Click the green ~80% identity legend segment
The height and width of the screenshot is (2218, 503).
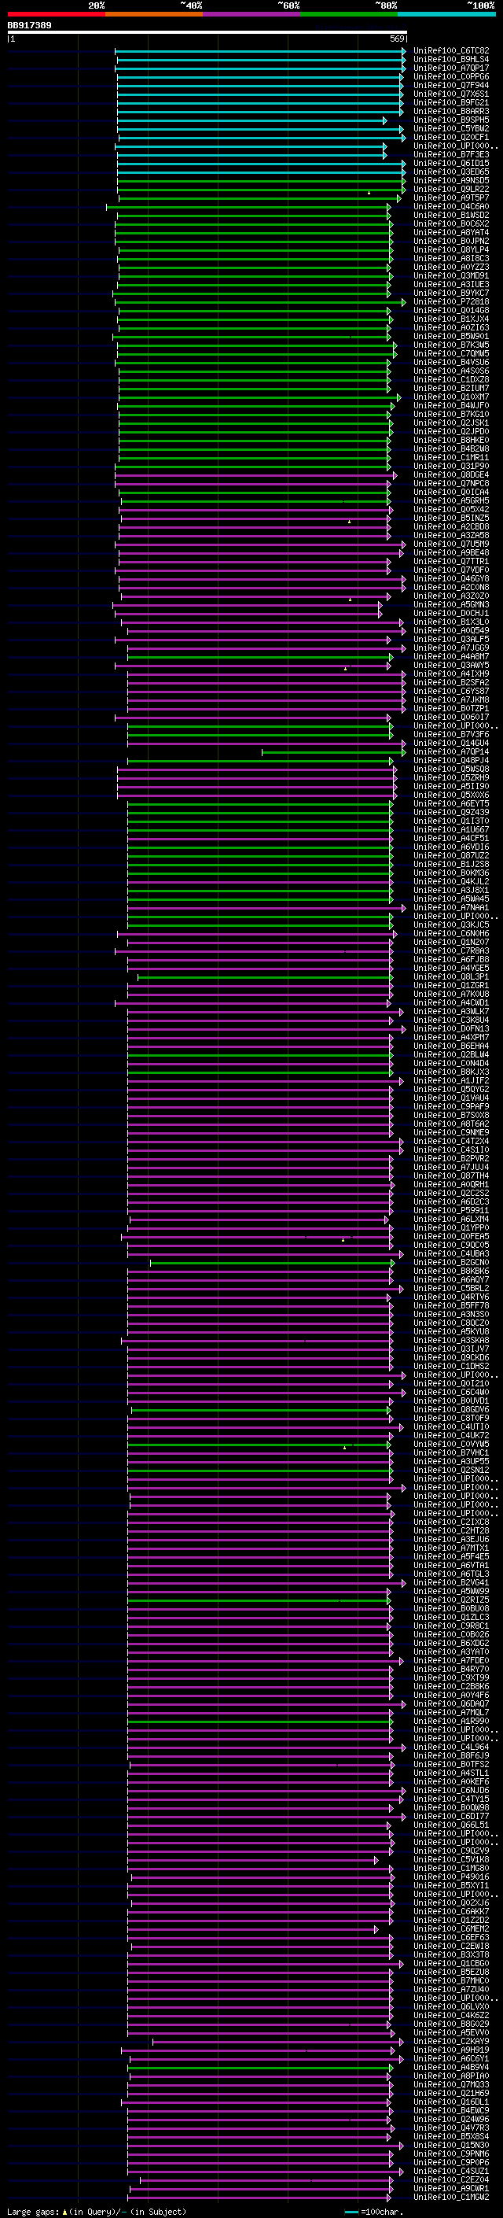[x=349, y=14]
